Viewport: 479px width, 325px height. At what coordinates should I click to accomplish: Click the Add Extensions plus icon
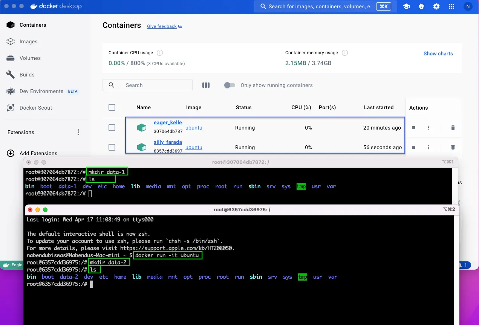point(11,153)
